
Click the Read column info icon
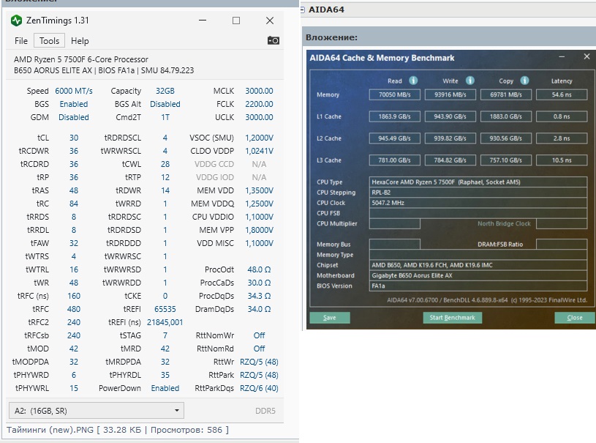413,81
